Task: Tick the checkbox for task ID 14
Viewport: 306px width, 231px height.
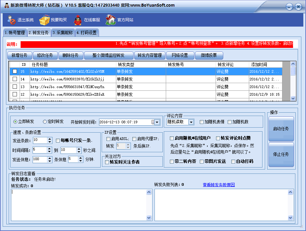Action: (15, 79)
